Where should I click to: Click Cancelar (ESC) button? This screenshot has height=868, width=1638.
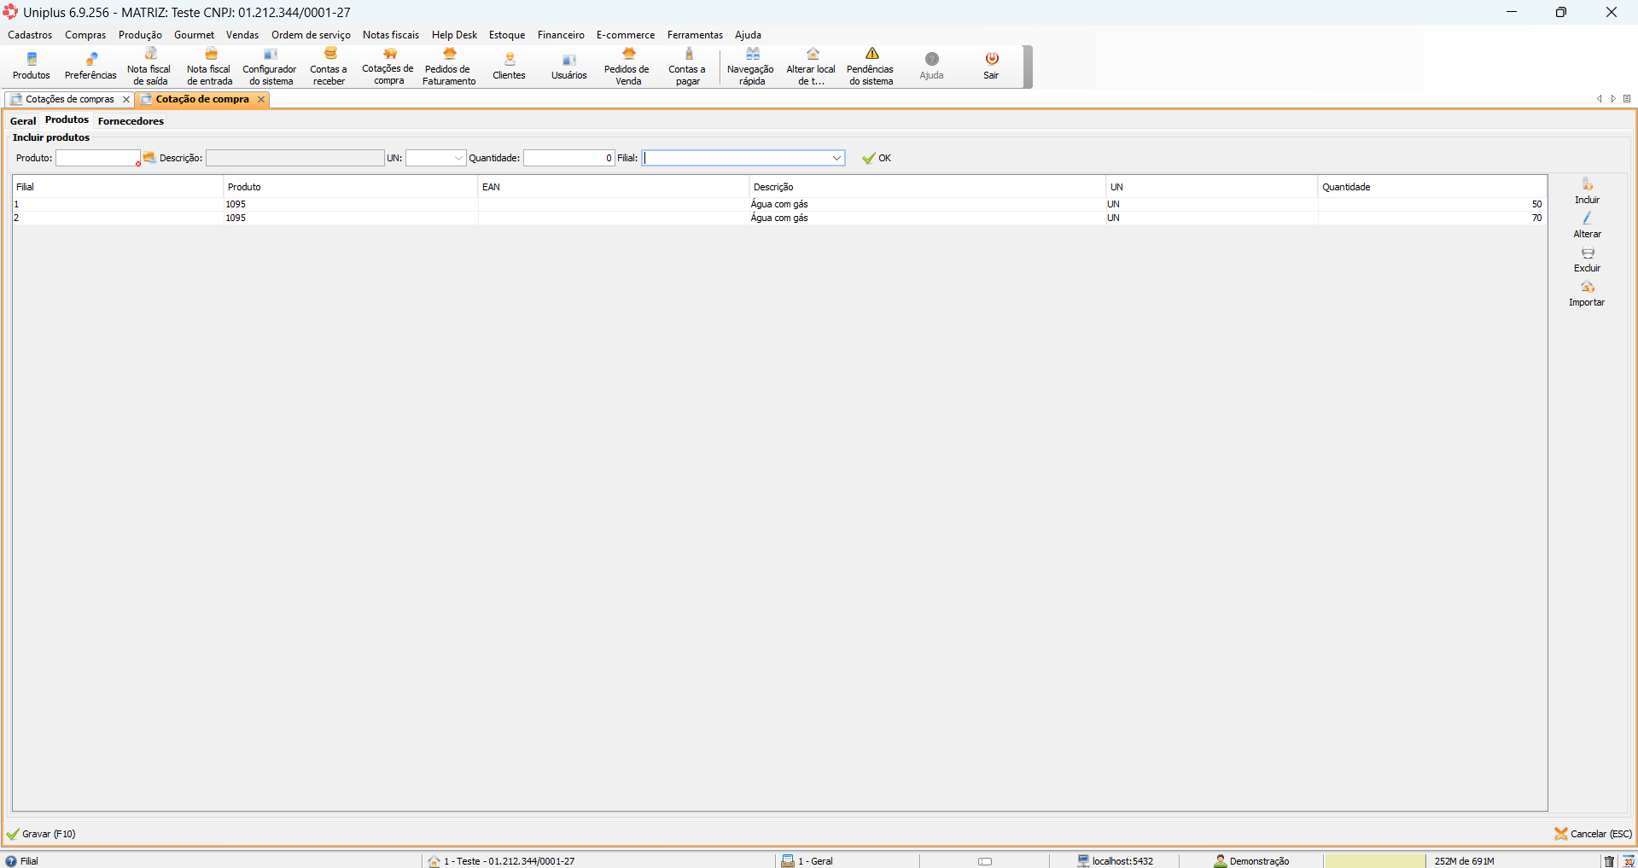coord(1593,834)
